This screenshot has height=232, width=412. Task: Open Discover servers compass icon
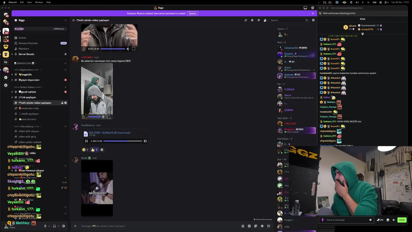pos(6,85)
